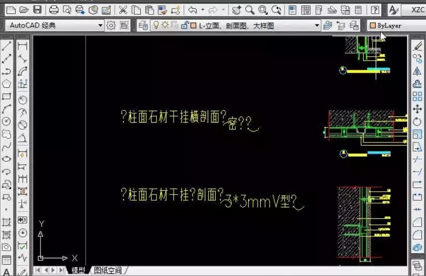Select the Move modify tool

point(417,109)
